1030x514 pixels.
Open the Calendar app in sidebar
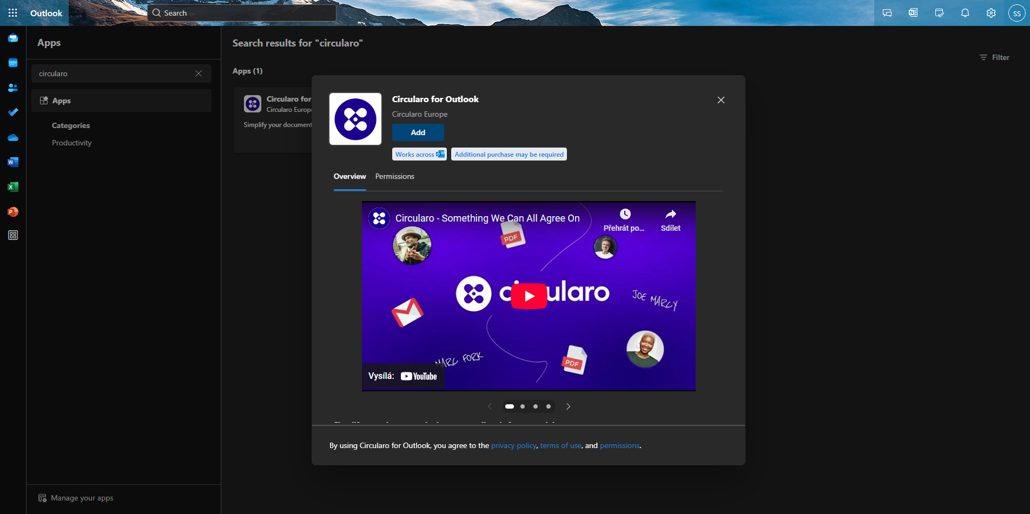coord(12,63)
